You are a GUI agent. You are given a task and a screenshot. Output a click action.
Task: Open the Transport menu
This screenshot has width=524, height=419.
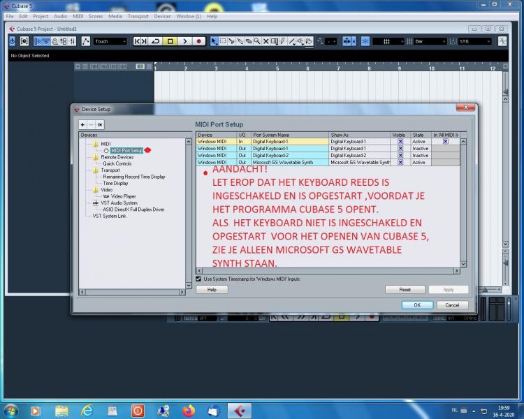point(138,16)
